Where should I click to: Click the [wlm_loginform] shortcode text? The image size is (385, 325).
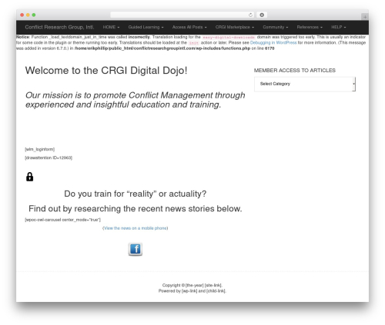(x=40, y=149)
